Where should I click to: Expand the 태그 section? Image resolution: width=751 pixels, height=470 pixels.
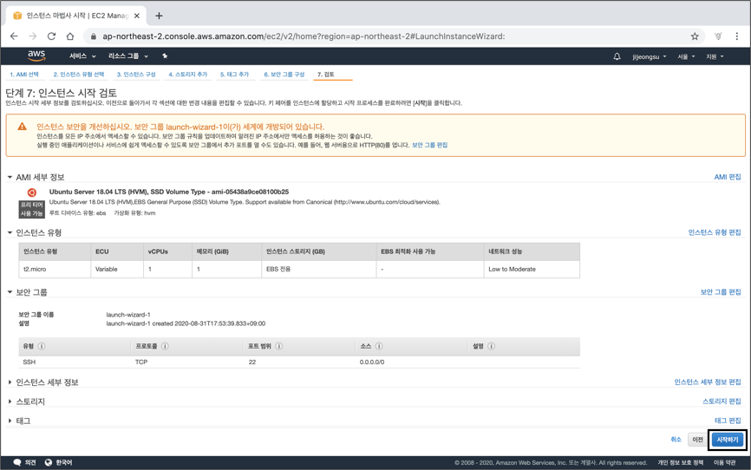[10, 421]
